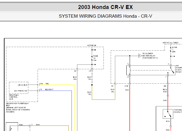Click the junction dot below terminal J1
The image size is (182, 131).
(92, 85)
